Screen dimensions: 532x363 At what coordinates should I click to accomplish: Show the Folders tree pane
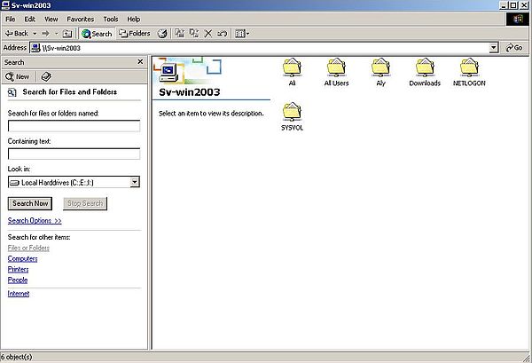[x=135, y=34]
